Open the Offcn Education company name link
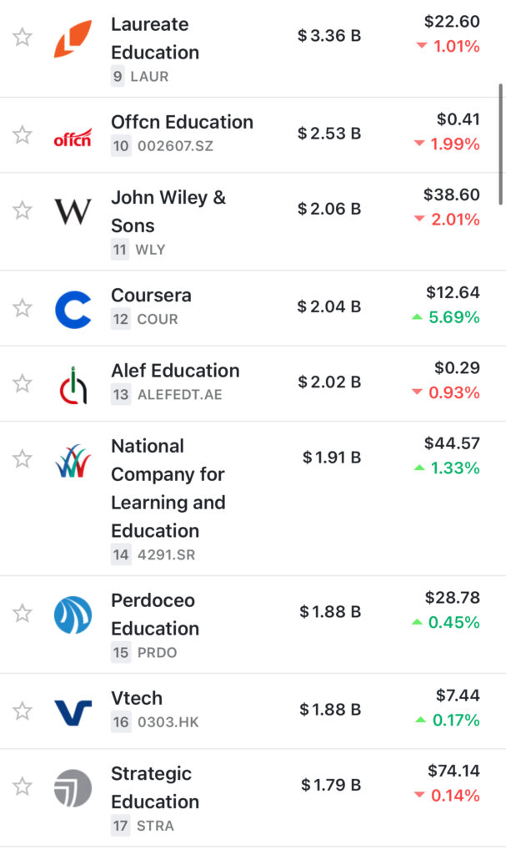This screenshot has height=855, width=506. pos(182,122)
